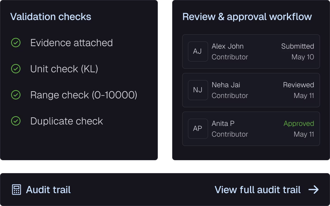Click the Reviewed status for Neha Jai
330x206 pixels.
pos(298,85)
